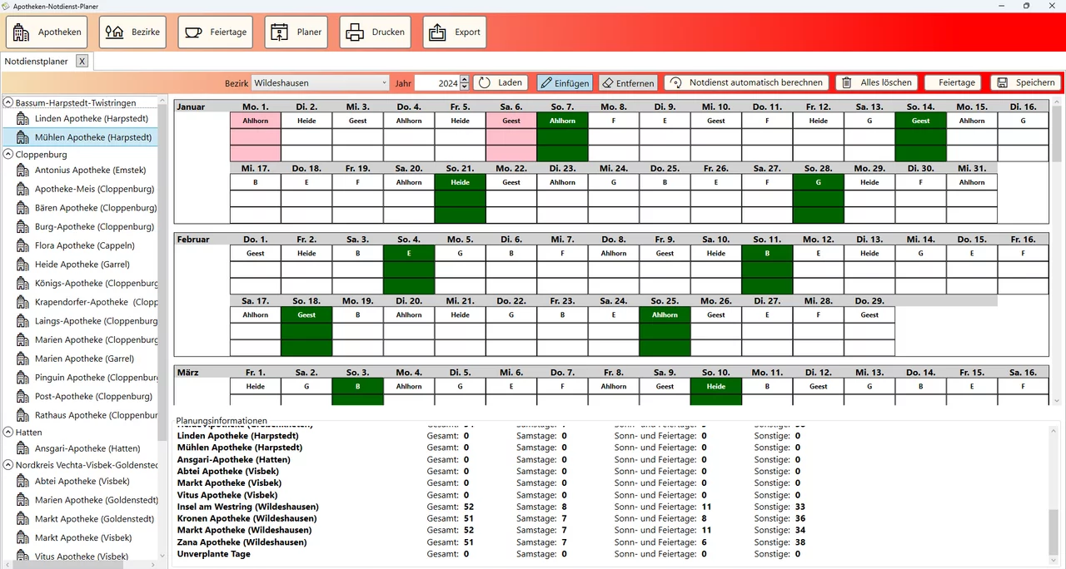Select Vitus Apotheke (Visbek) tree item
The height and width of the screenshot is (569, 1066).
pos(82,557)
